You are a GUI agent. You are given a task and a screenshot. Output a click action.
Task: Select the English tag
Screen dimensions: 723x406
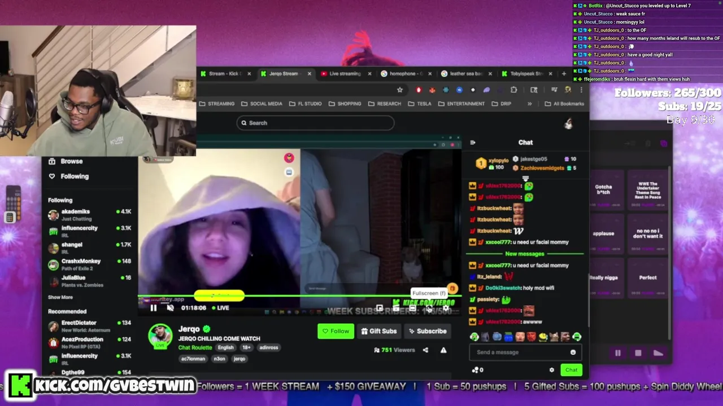pos(225,347)
